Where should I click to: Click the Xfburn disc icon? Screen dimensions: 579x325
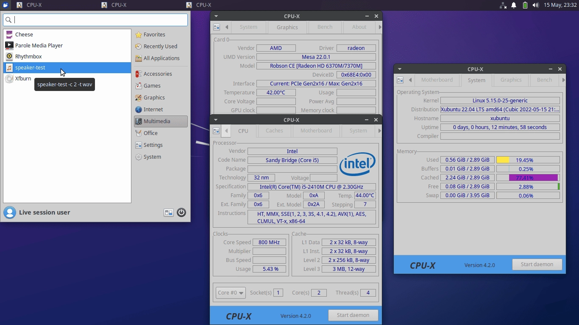[9, 79]
